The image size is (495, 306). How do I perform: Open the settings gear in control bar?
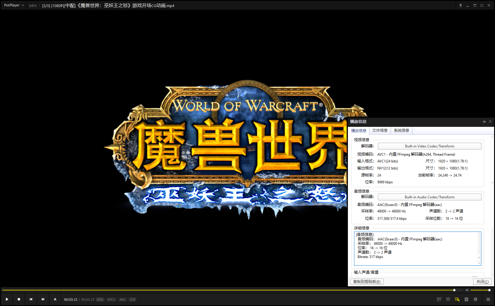click(476, 299)
